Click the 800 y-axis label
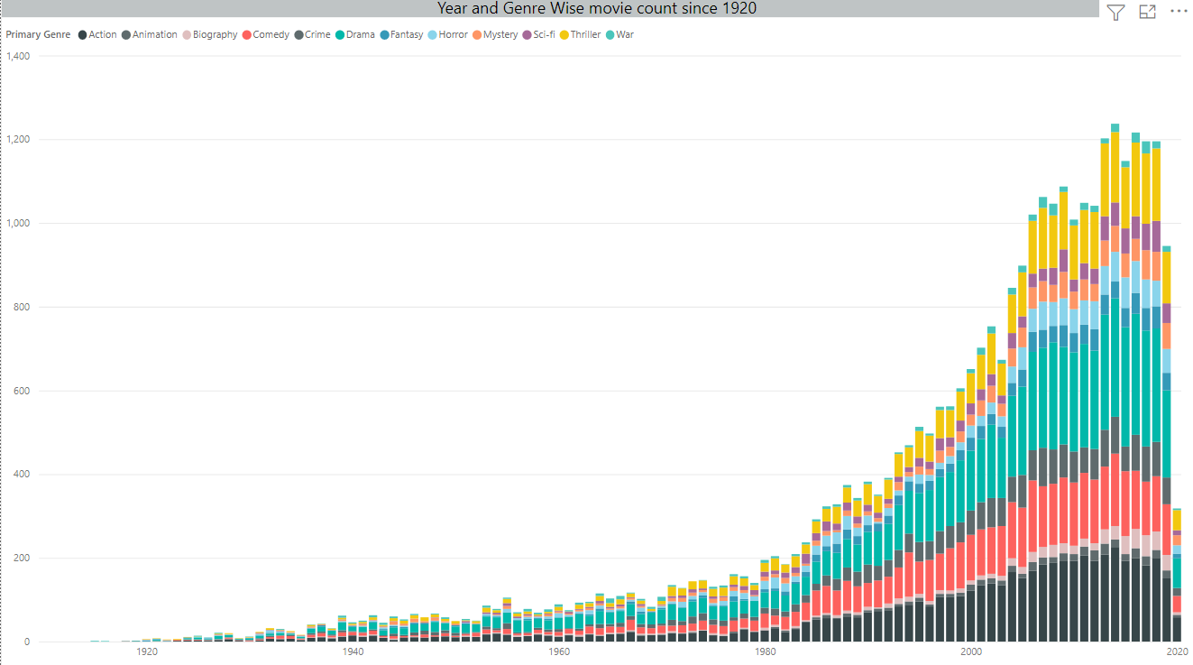This screenshot has height=665, width=1193. (23, 307)
